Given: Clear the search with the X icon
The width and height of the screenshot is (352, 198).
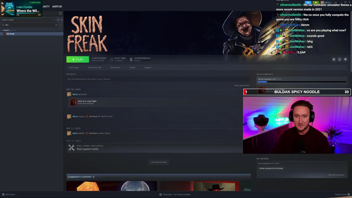Looking at the screenshot, I should point(56,25).
